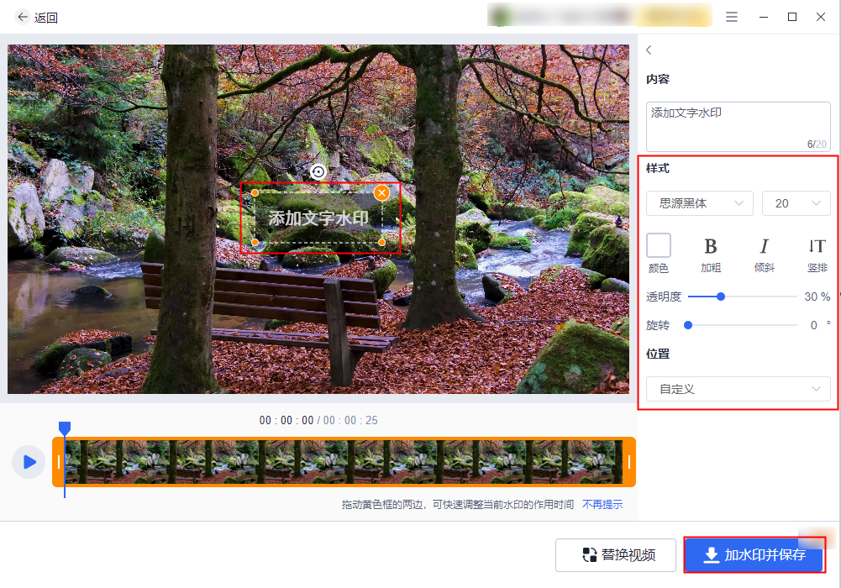The image size is (841, 588).
Task: Maximize the application window
Action: pos(791,17)
